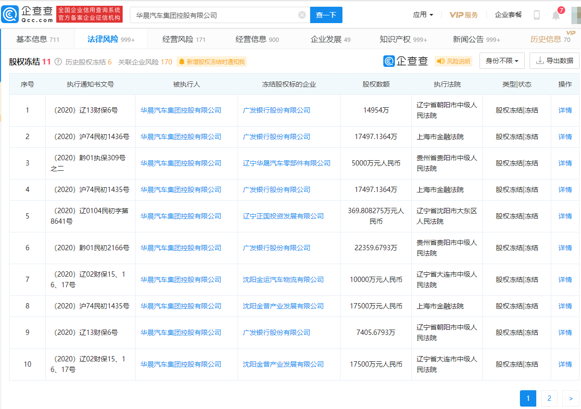Expand the 应用 dropdown menu
The height and width of the screenshot is (409, 581).
423,15
